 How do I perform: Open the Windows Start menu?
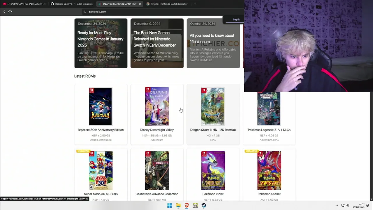click(x=169, y=205)
